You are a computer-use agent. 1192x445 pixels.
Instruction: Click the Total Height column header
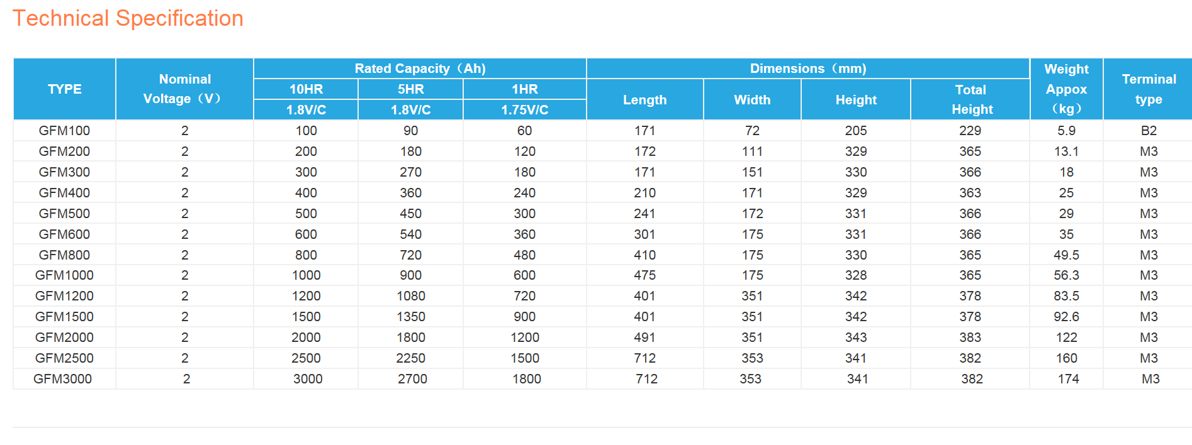point(970,99)
